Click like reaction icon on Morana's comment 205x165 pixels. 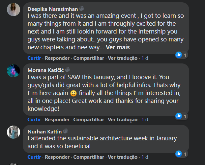(x=179, y=116)
